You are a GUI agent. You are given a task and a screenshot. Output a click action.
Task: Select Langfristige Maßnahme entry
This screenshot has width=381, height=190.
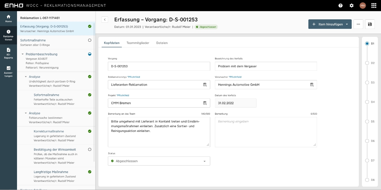tap(56, 176)
